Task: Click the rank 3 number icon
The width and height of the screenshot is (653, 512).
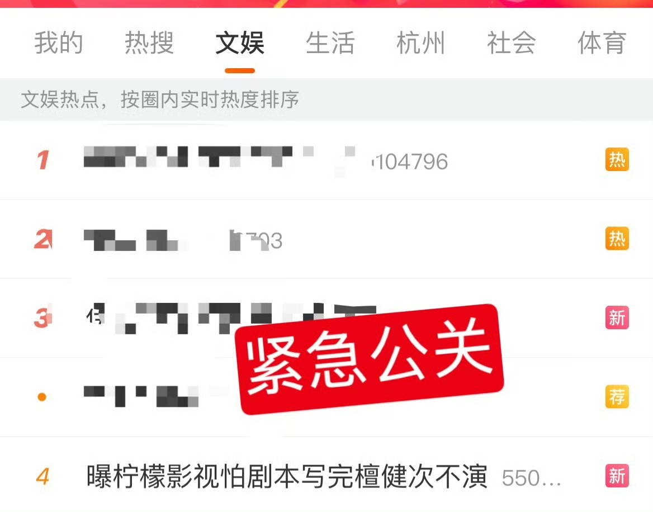Action: (x=43, y=317)
